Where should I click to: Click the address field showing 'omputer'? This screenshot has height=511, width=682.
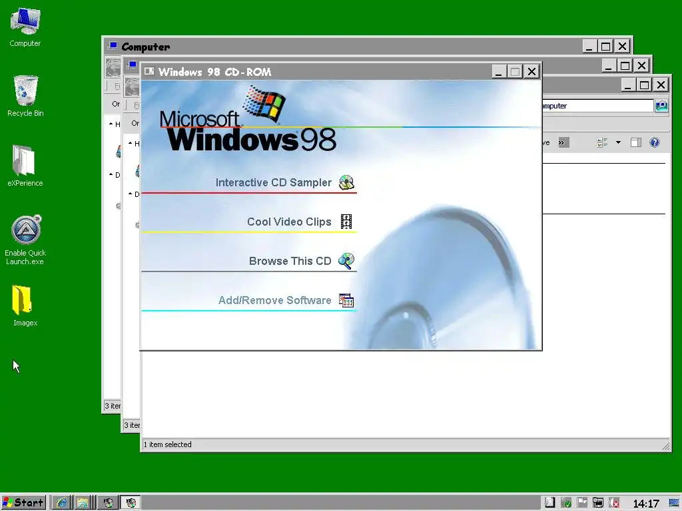pos(597,106)
